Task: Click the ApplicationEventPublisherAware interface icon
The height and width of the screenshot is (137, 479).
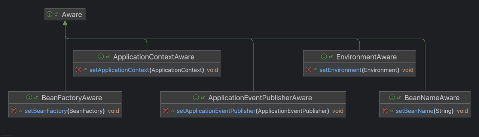Action: tap(196, 97)
